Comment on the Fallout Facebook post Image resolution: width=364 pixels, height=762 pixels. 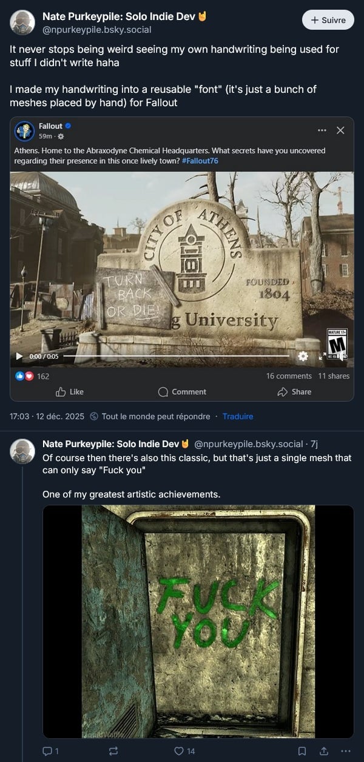pos(182,392)
